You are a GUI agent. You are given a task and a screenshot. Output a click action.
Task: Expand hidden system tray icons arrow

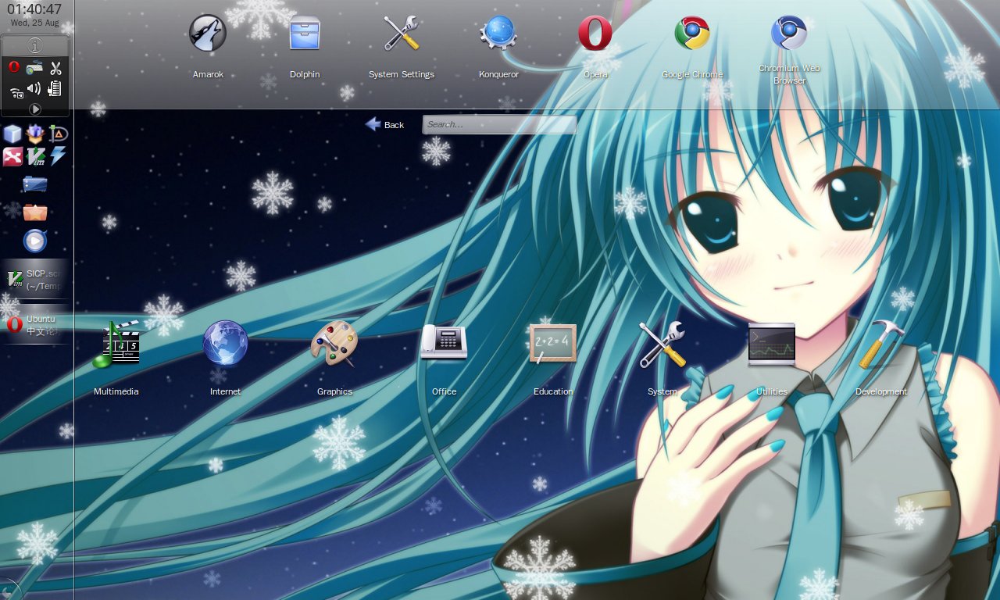click(x=35, y=109)
